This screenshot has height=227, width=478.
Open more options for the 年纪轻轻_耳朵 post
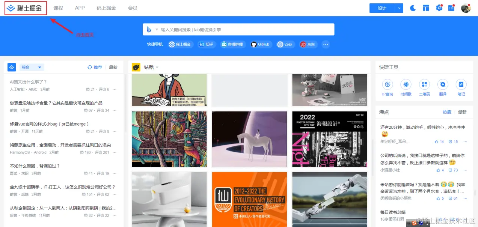pos(465,141)
